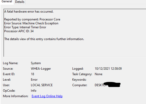Click the Logged date 10/12/2021 12:58:09
Image resolution: width=146 pixels, height=104 pixels.
(108, 69)
